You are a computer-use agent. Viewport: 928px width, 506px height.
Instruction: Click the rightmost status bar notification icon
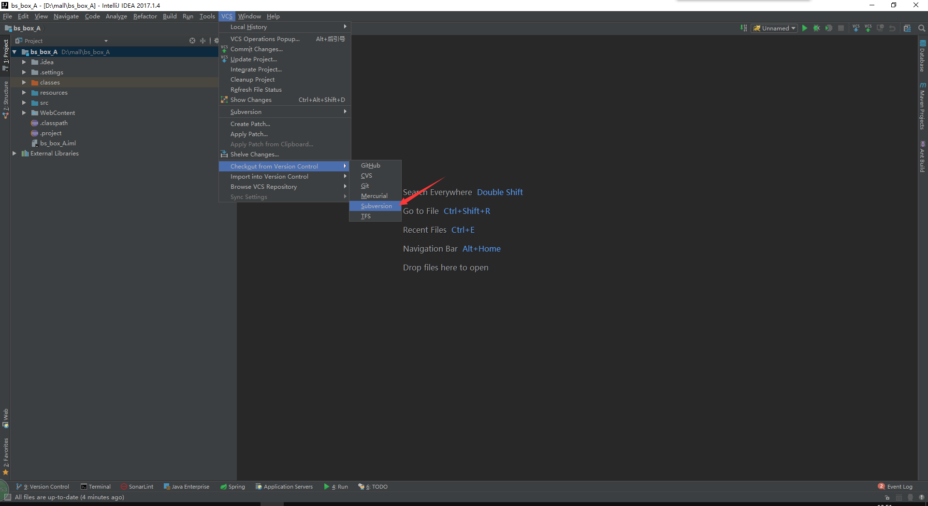(922, 497)
